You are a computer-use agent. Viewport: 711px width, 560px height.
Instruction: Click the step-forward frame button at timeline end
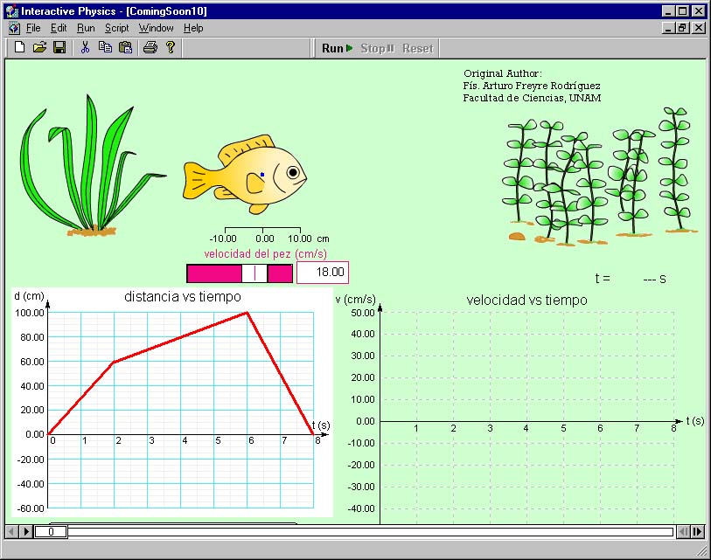pyautogui.click(x=697, y=531)
